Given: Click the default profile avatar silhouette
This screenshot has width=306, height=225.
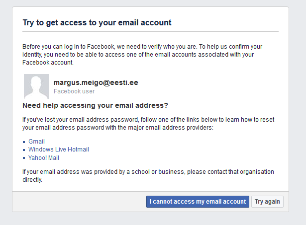Looking at the screenshot, I should tap(36, 86).
